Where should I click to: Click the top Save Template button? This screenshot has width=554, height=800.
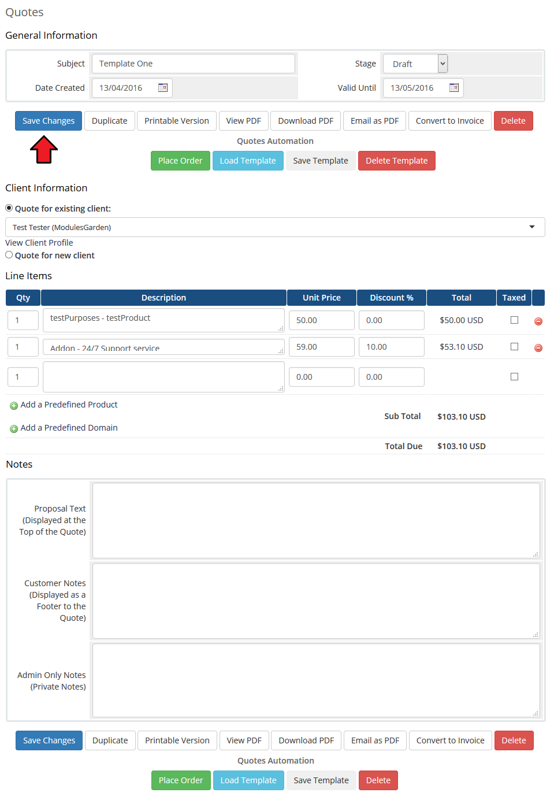[x=321, y=161]
